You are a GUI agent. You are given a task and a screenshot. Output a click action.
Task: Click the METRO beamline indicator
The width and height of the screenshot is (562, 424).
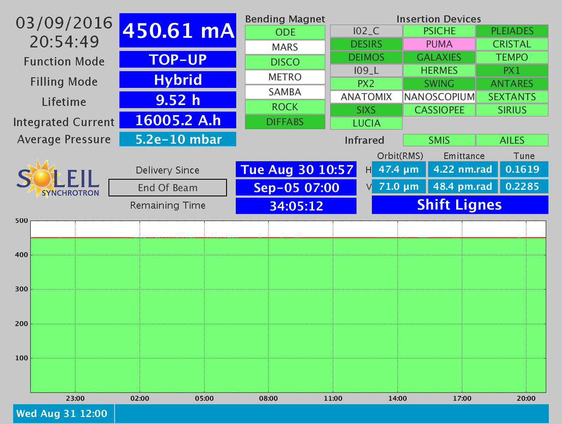285,77
